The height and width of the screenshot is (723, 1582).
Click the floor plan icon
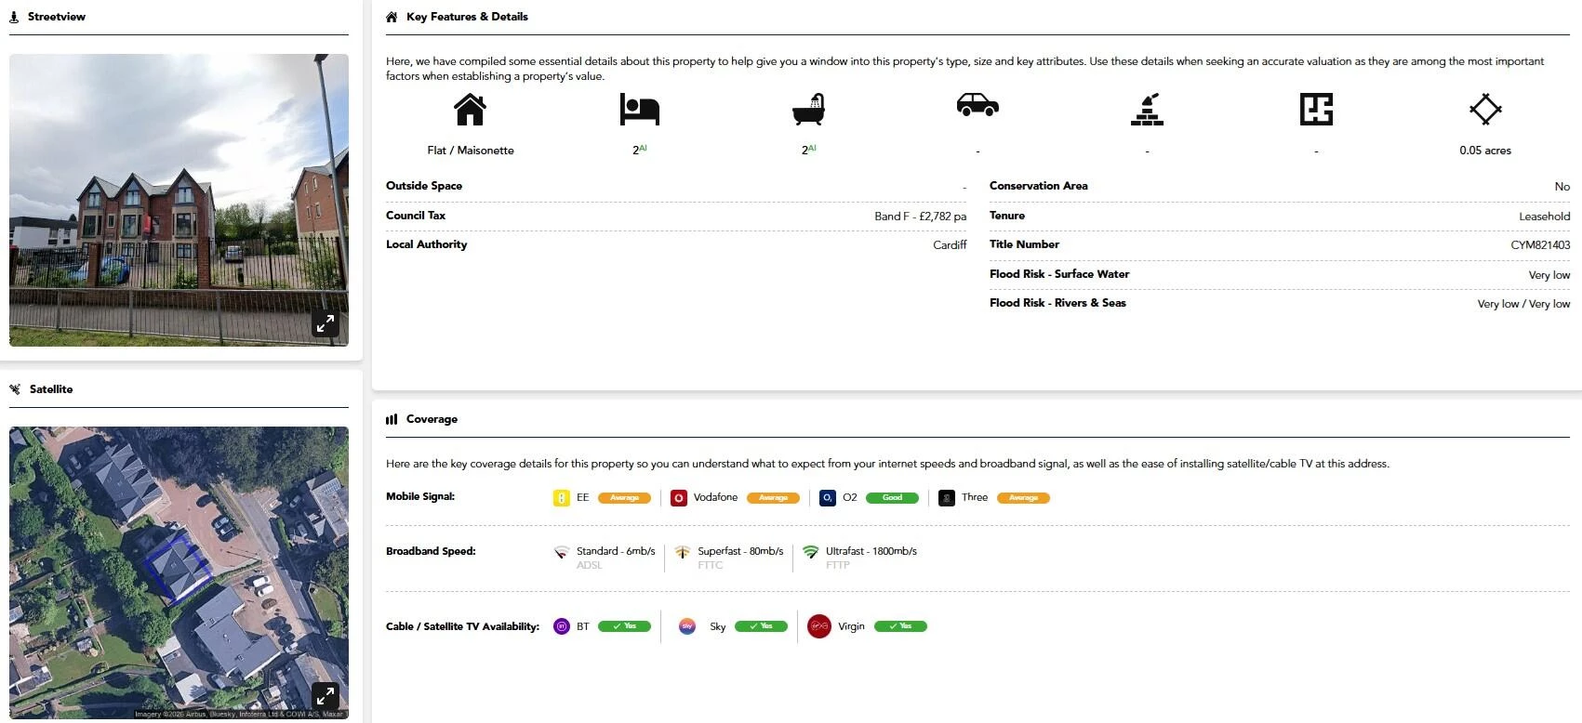coord(1316,110)
